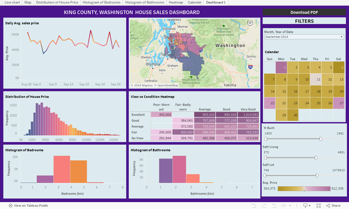Open the Histogram of Bathrooms tab
Screen dimensions: 349x209
point(145,2)
